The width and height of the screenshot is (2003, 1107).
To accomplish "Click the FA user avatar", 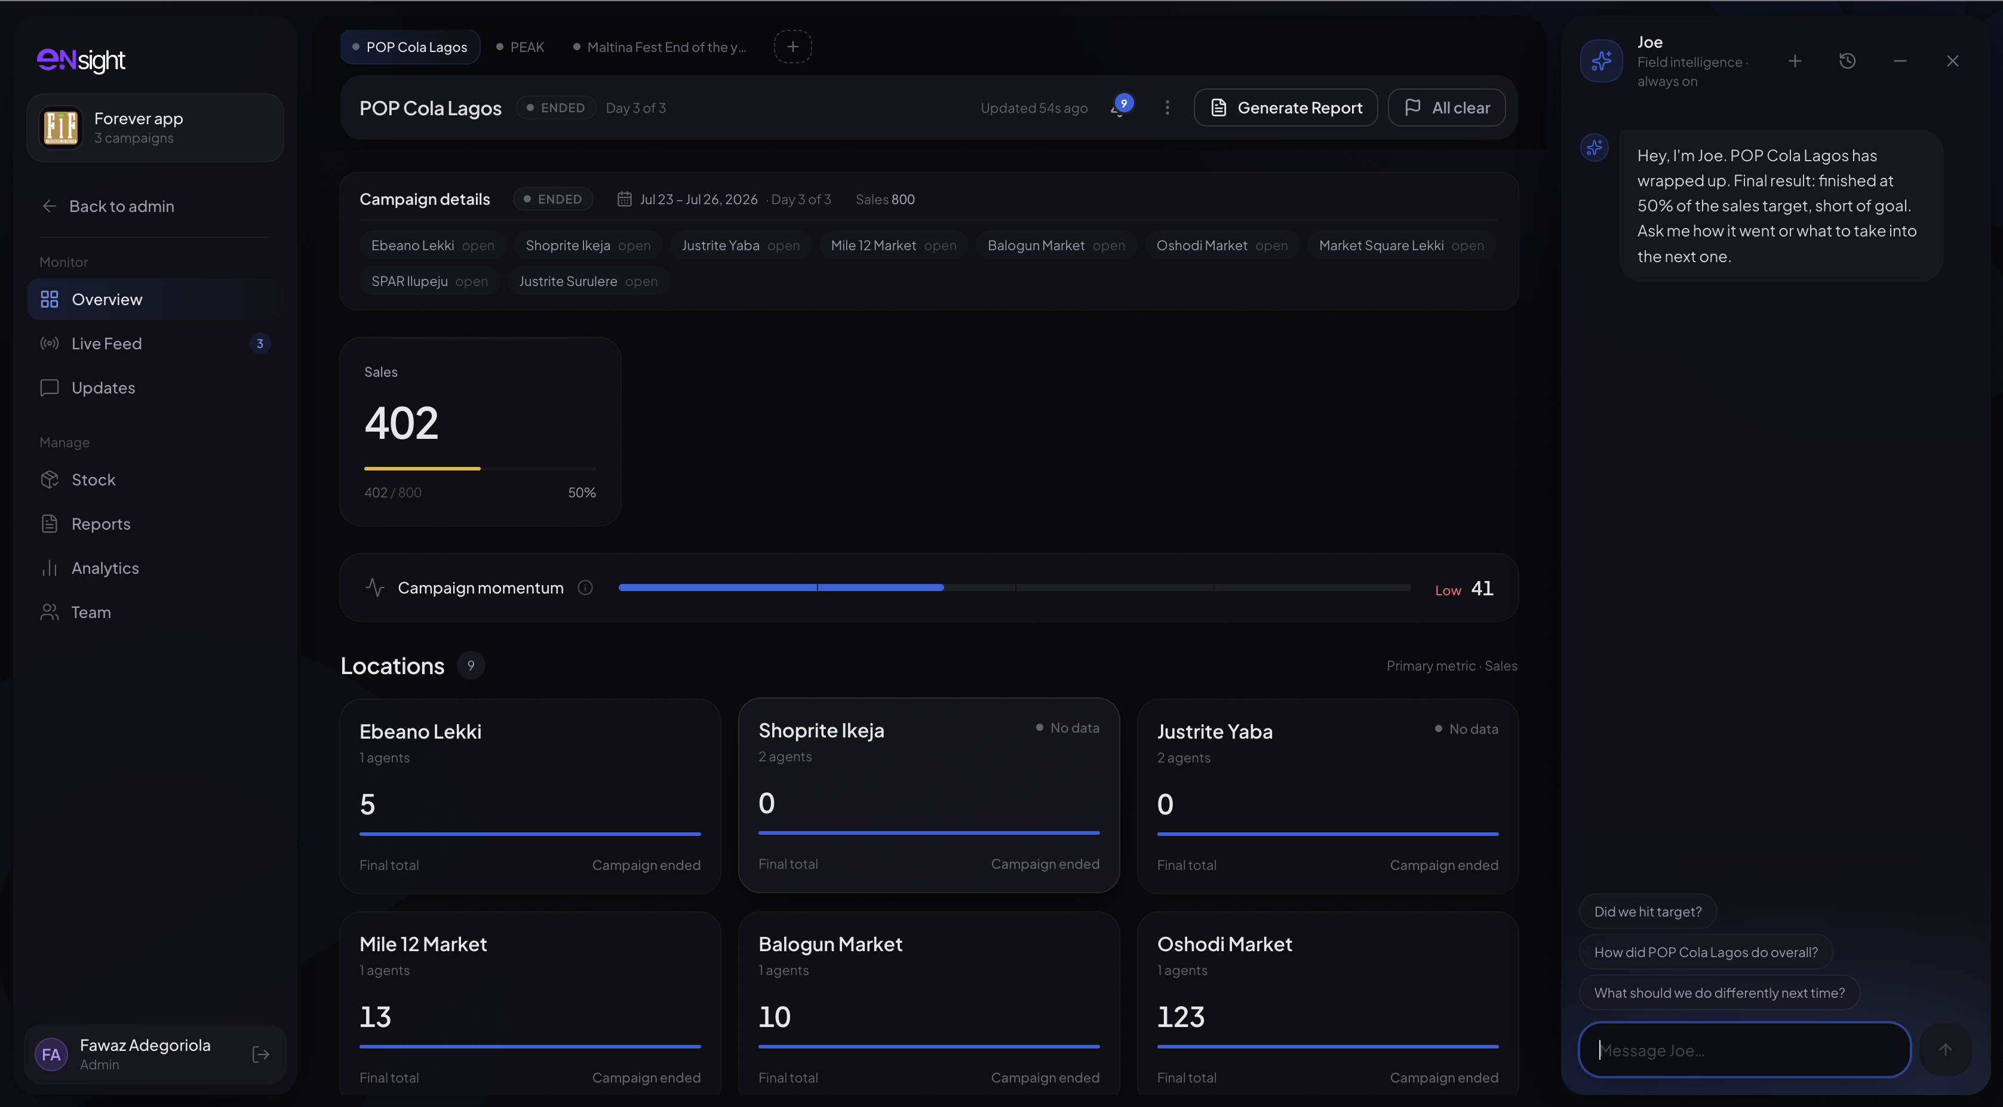I will coord(51,1054).
